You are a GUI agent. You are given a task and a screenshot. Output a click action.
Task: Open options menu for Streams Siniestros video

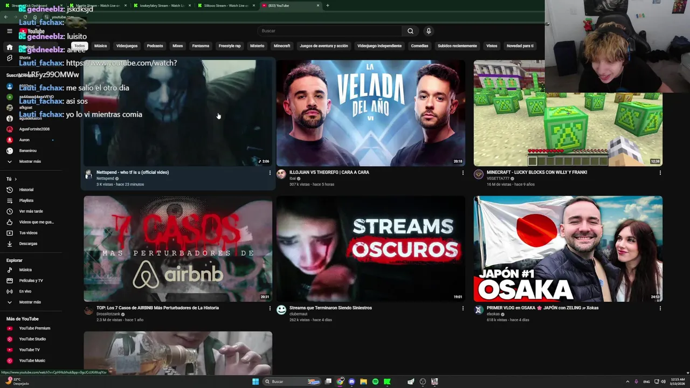pyautogui.click(x=463, y=308)
